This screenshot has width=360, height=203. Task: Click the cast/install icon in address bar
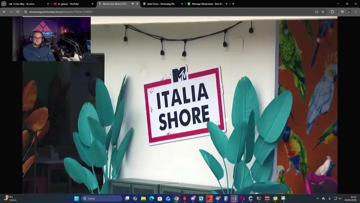pos(317,12)
